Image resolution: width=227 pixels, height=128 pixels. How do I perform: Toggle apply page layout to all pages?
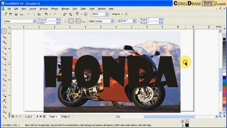tap(78, 21)
